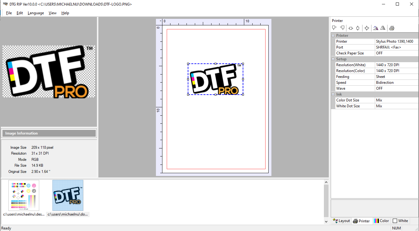Click the thumbnail strip scroll down arrow

[326, 221]
